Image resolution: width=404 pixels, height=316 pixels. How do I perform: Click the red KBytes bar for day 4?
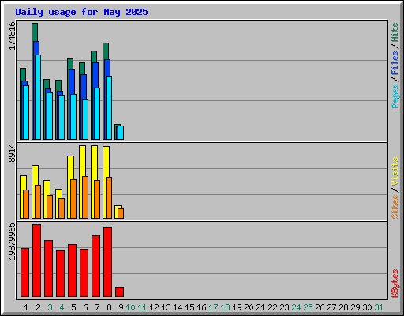coord(61,274)
